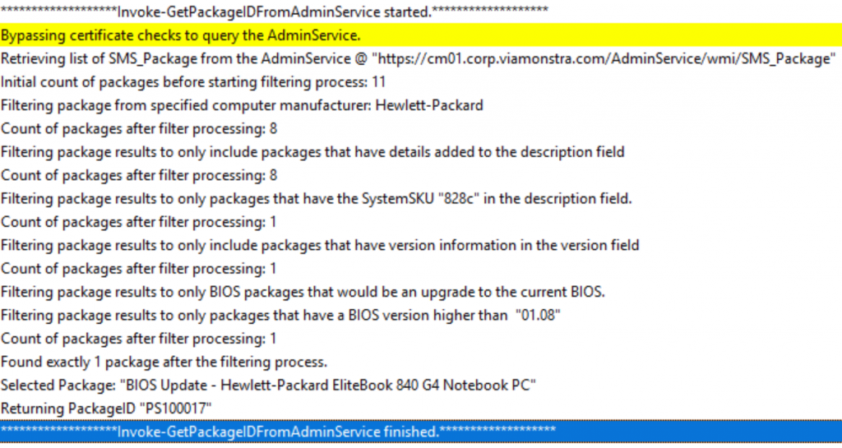Select the Found exactly 1 package line
The width and height of the screenshot is (842, 448).
point(421,362)
